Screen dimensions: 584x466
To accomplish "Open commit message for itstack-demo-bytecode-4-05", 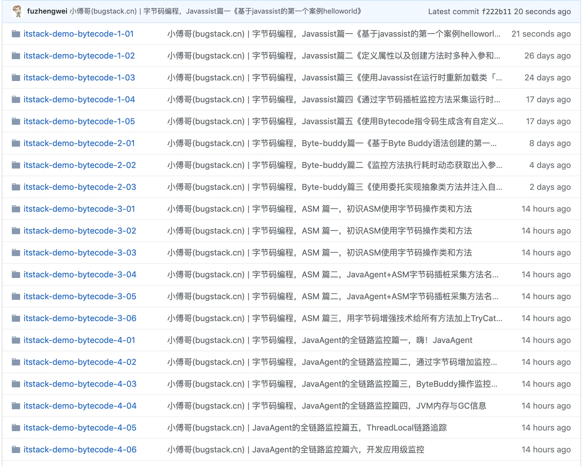I will 307,428.
